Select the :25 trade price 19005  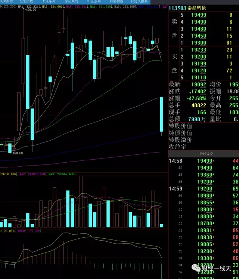tap(205, 244)
